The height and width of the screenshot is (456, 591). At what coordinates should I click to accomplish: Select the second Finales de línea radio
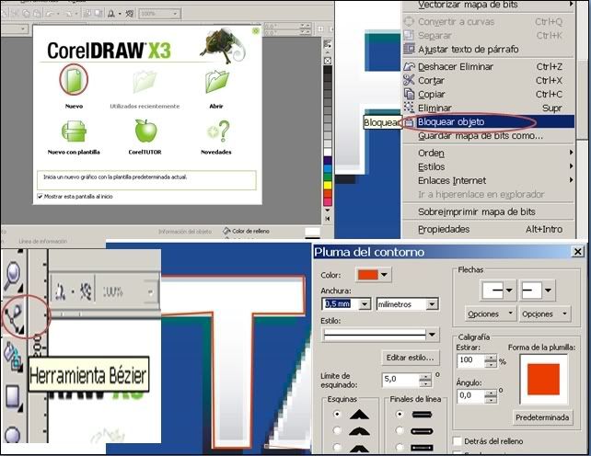pos(400,431)
